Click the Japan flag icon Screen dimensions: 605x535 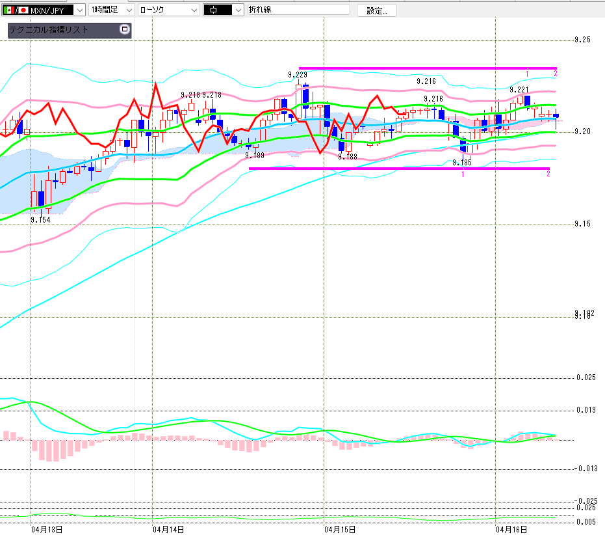click(23, 10)
